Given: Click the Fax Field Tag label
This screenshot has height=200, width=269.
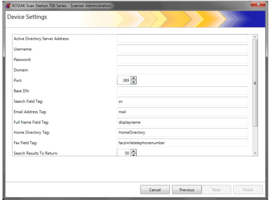Looking at the screenshot, I should click(25, 143).
